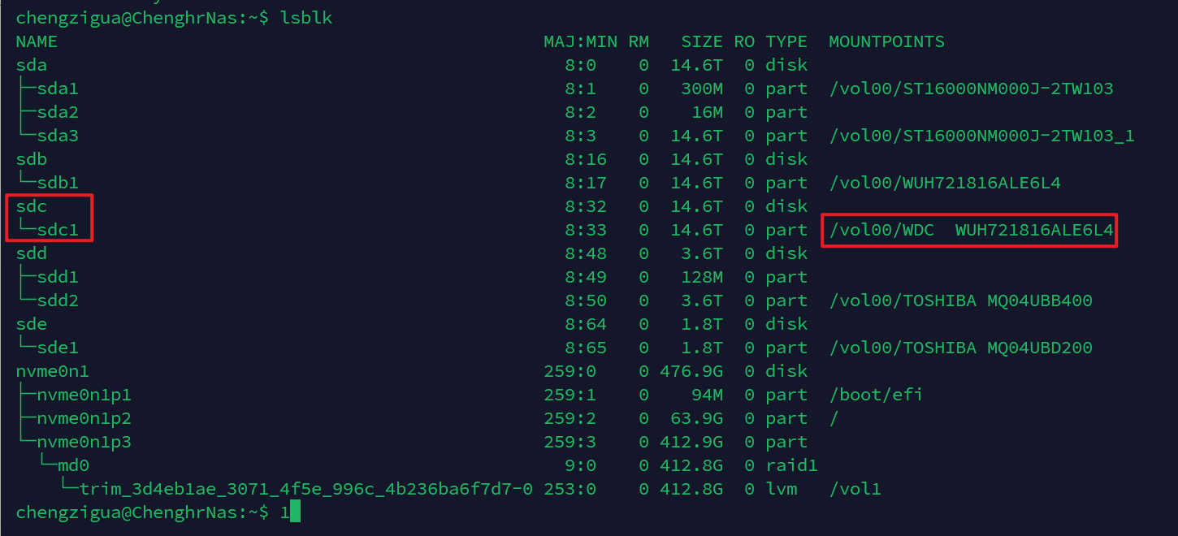
Task: Click the trim_3d4eb1ae lvm volume name
Action: (306, 489)
